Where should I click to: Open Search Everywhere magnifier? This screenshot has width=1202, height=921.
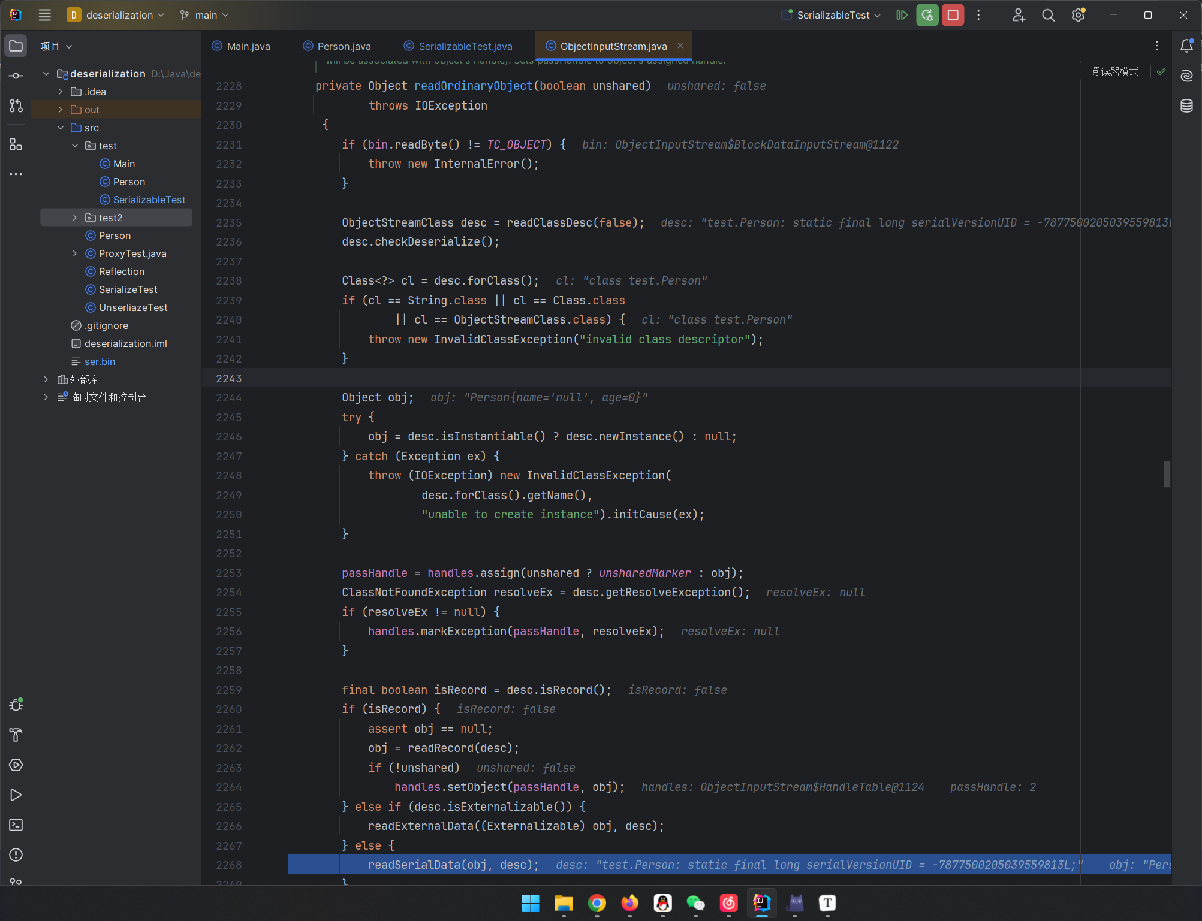pos(1048,15)
